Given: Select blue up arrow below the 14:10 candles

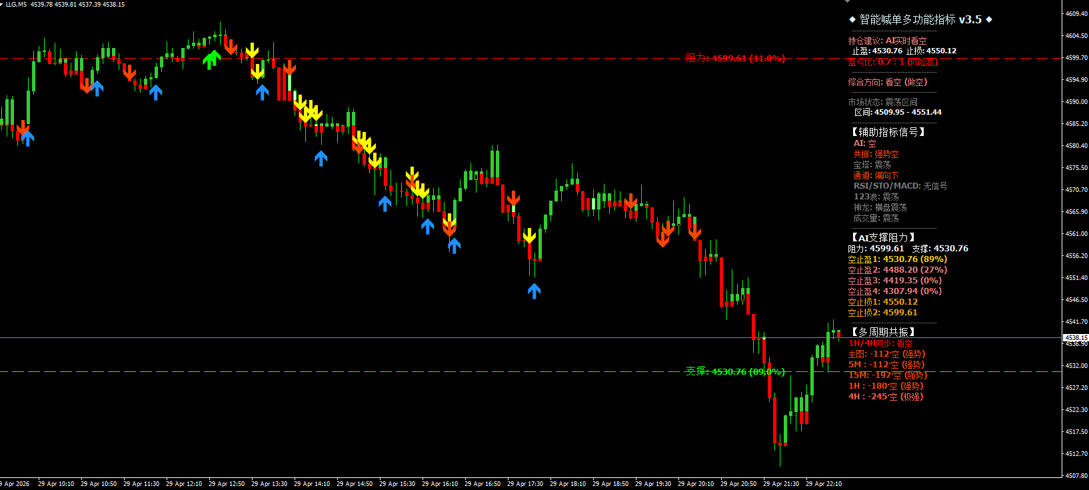Looking at the screenshot, I should point(321,158).
